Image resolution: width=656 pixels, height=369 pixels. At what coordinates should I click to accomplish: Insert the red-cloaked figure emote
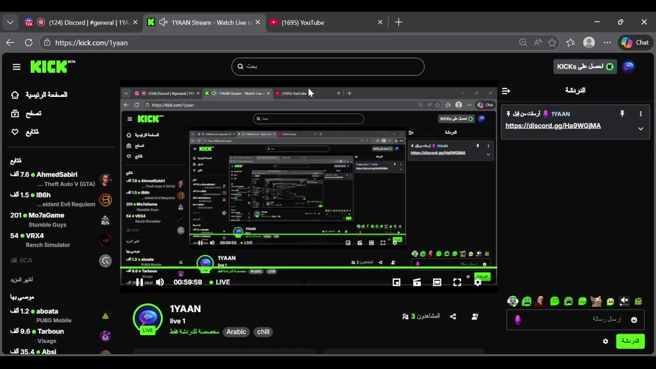point(540,301)
